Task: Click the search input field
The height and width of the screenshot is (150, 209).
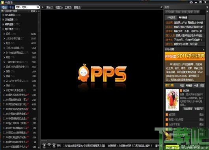Action: pyautogui.click(x=26, y=7)
